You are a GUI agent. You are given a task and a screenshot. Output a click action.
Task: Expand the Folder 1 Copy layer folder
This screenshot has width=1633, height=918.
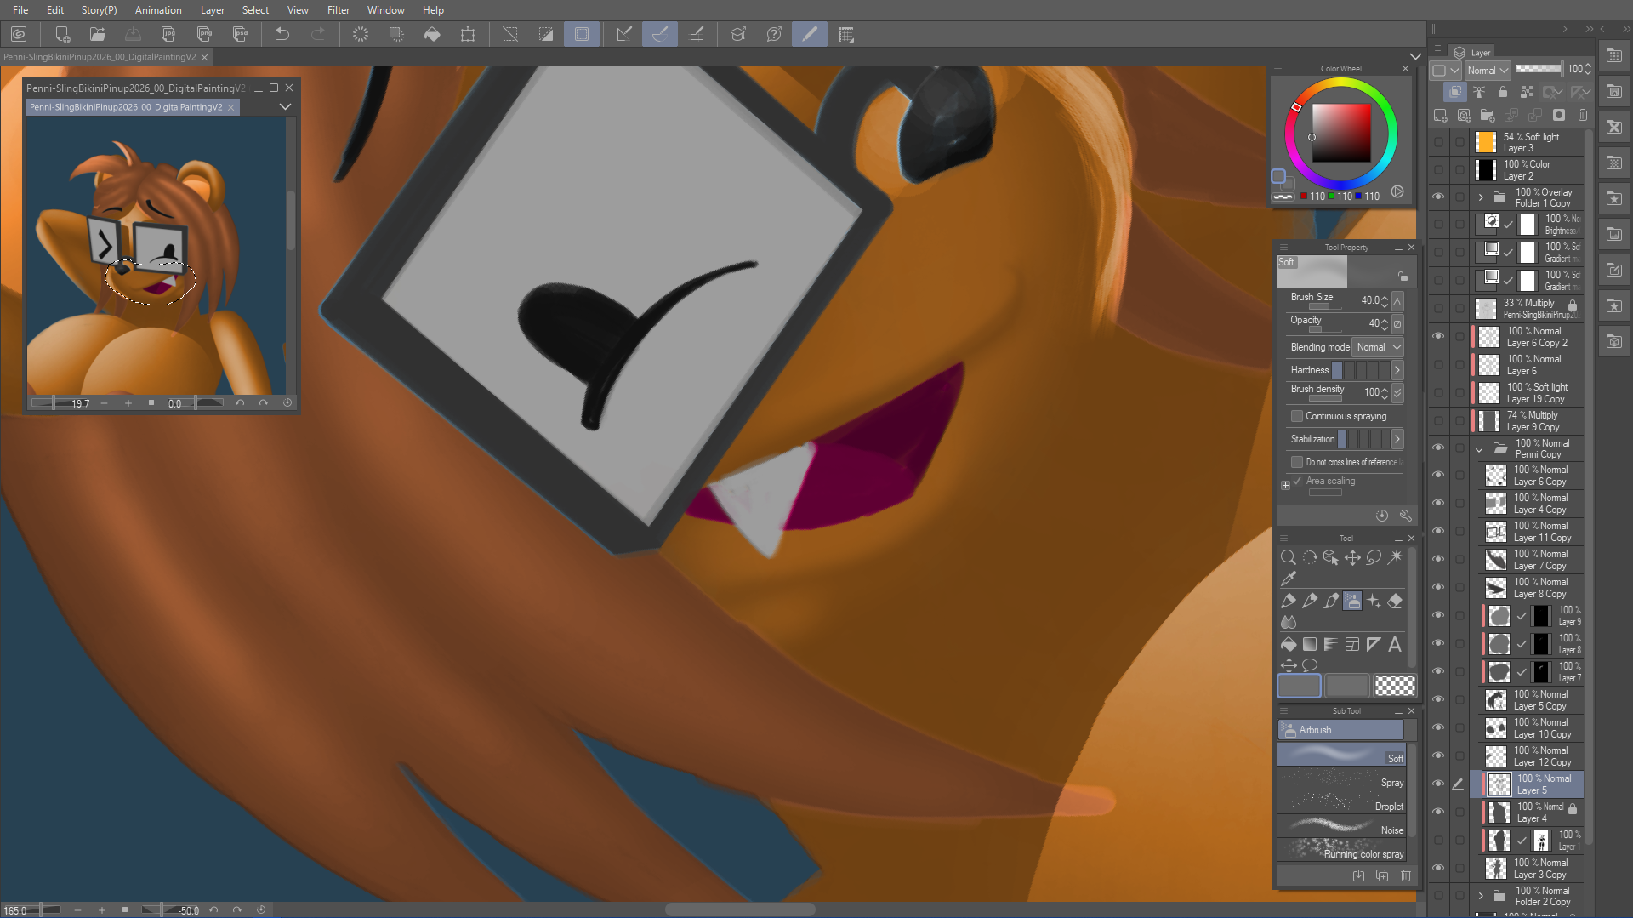click(1481, 197)
